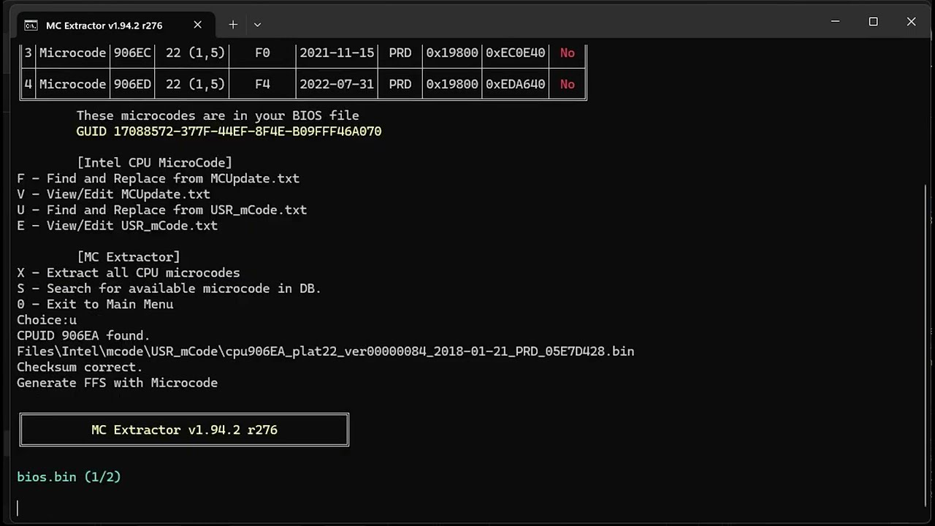
Task: Click the 'Checksum correct.' line
Action: click(80, 367)
